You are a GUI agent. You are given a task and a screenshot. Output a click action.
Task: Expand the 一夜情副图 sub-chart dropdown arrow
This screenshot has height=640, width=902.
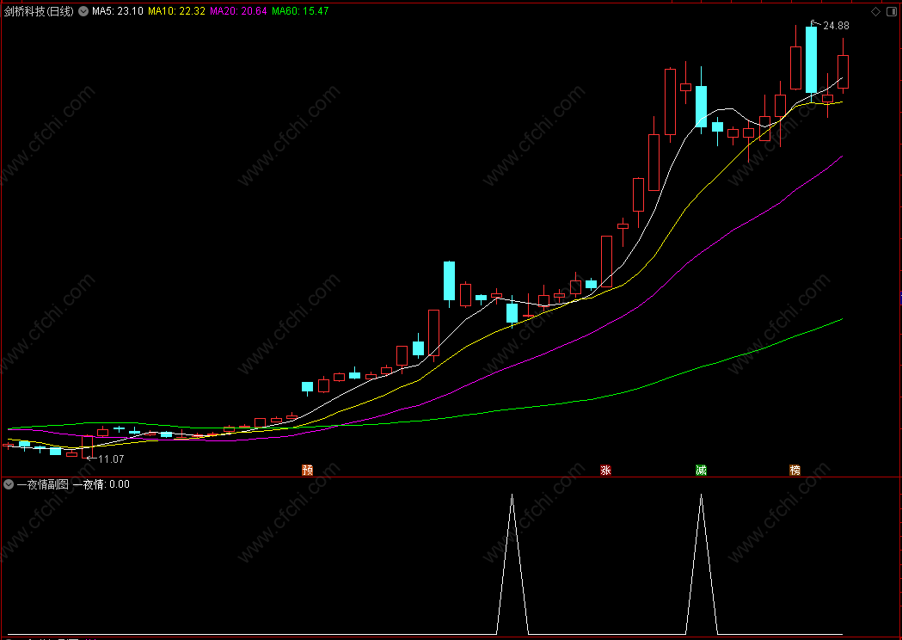click(9, 484)
